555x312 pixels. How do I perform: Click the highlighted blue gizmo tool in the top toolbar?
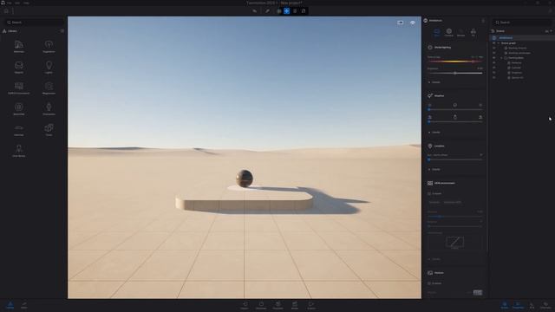[287, 11]
